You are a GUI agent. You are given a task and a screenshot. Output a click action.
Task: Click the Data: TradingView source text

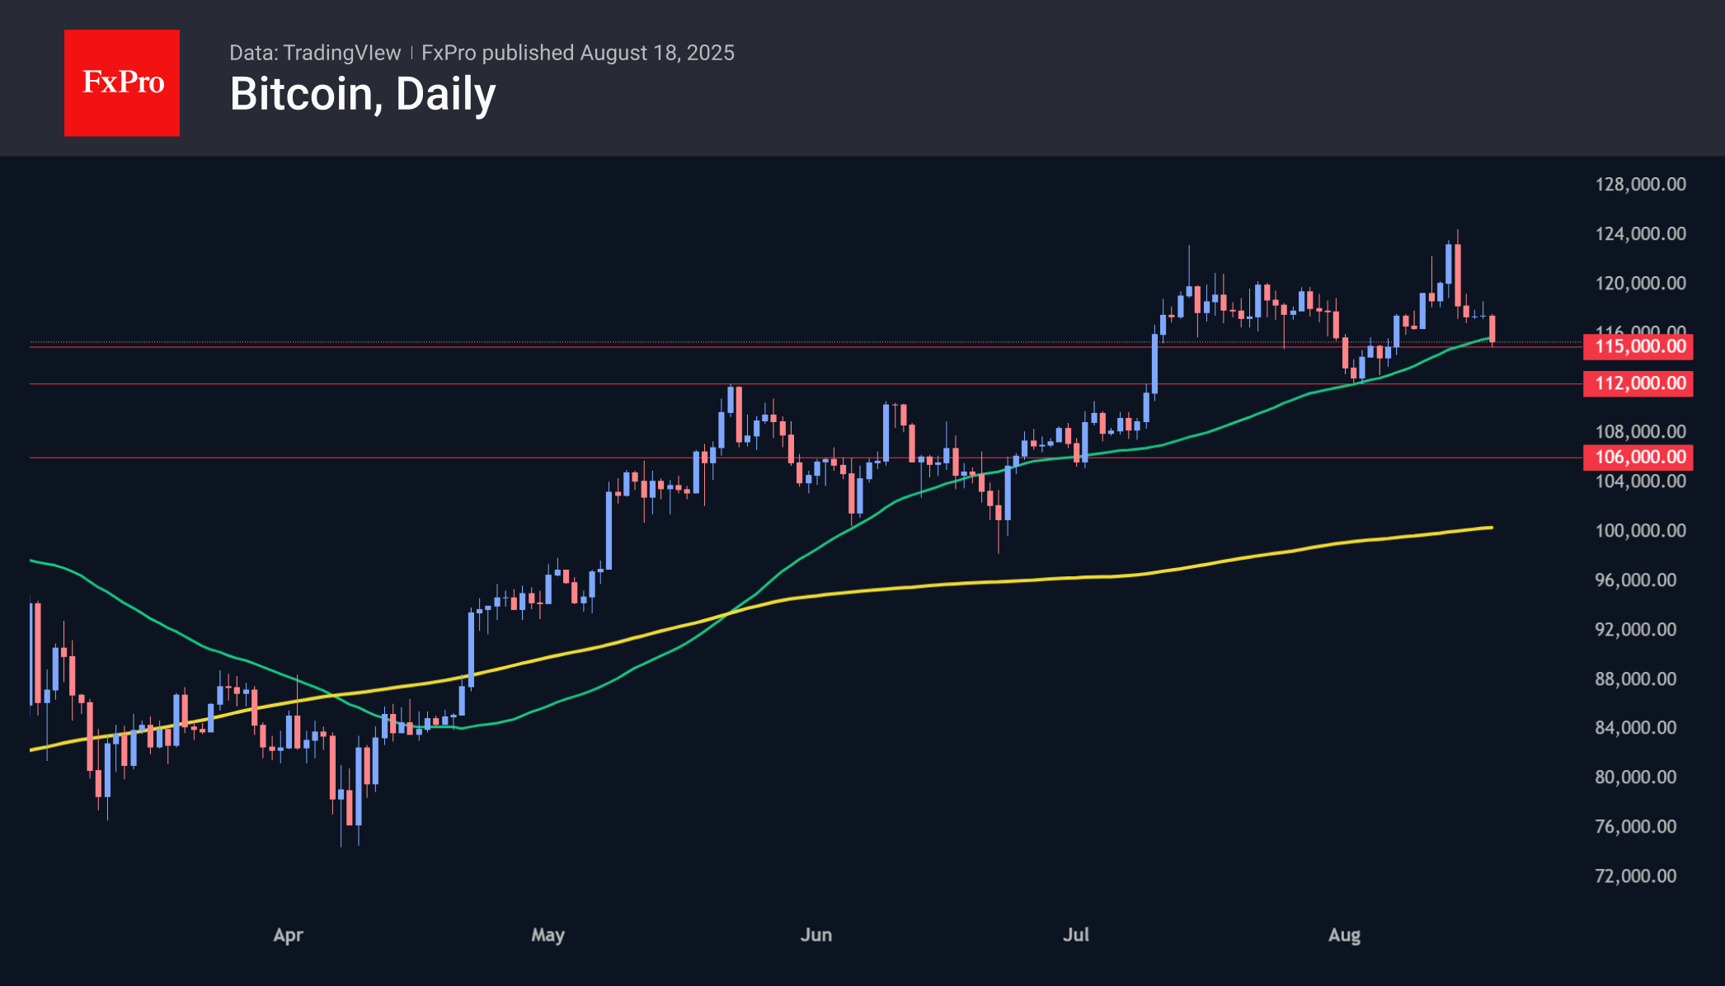tap(314, 53)
